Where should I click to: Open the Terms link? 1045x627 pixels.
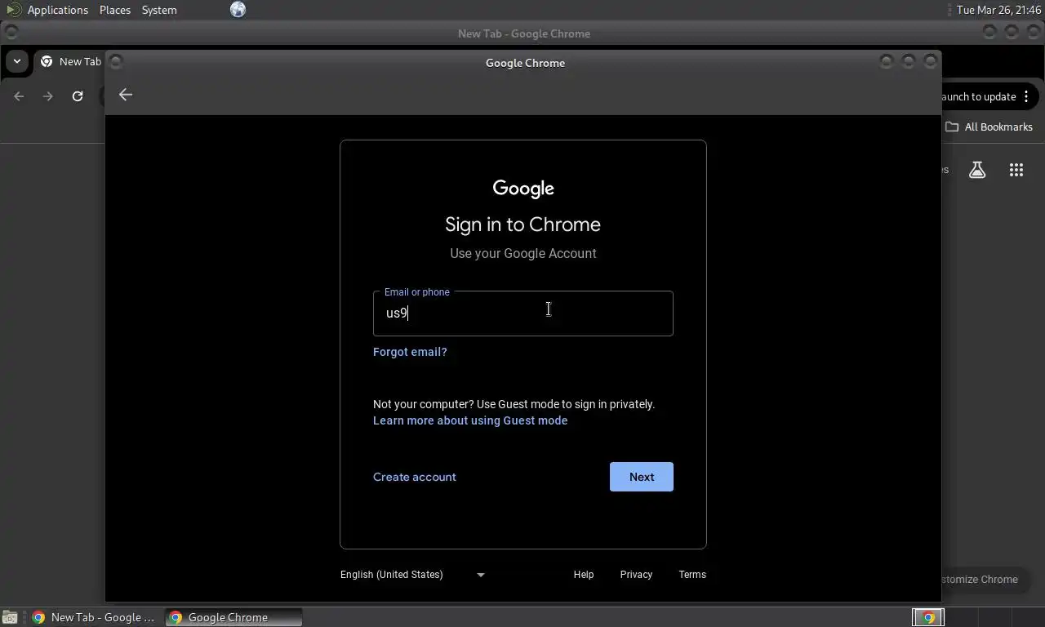[x=692, y=575]
